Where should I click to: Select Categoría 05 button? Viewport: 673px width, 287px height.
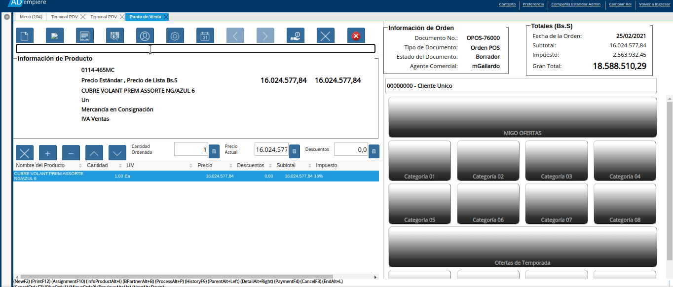pos(419,204)
